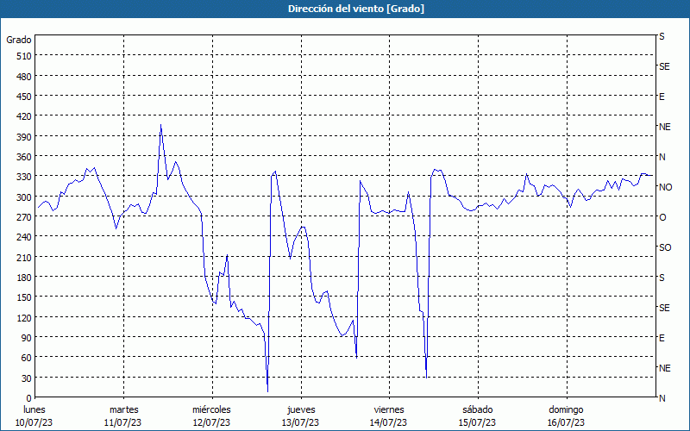
Task: Click the 510 value on the left axis
Action: 24,56
